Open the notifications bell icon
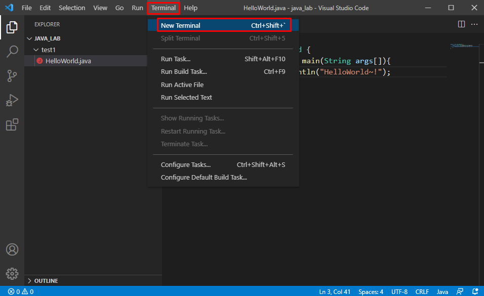484x296 pixels. pos(475,291)
